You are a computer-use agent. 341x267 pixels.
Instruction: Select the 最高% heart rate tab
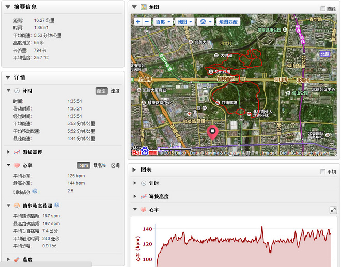point(99,165)
